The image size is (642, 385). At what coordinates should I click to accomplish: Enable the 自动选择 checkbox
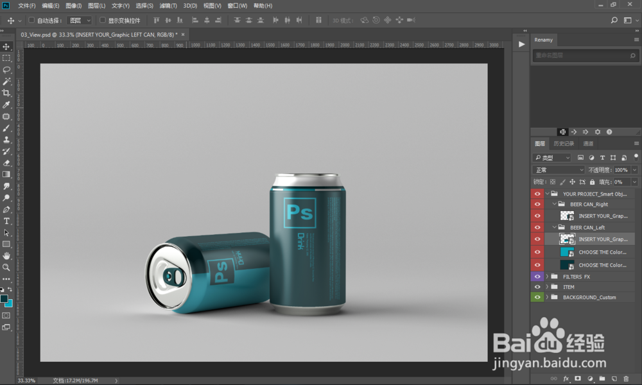click(31, 20)
